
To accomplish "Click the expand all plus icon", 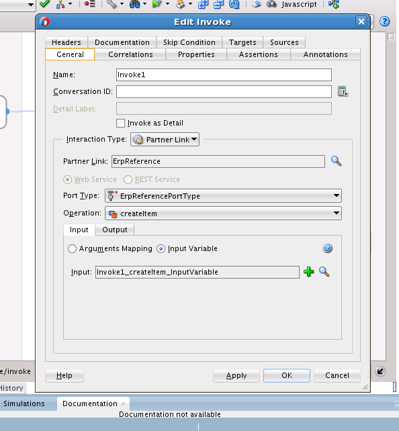I will click(x=203, y=4).
